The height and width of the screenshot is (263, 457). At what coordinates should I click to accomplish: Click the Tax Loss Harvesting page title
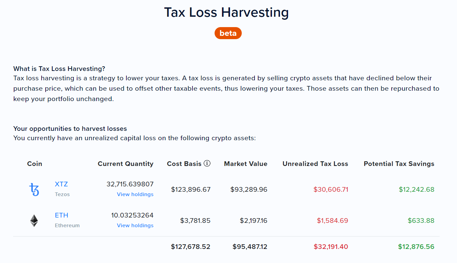click(x=226, y=12)
